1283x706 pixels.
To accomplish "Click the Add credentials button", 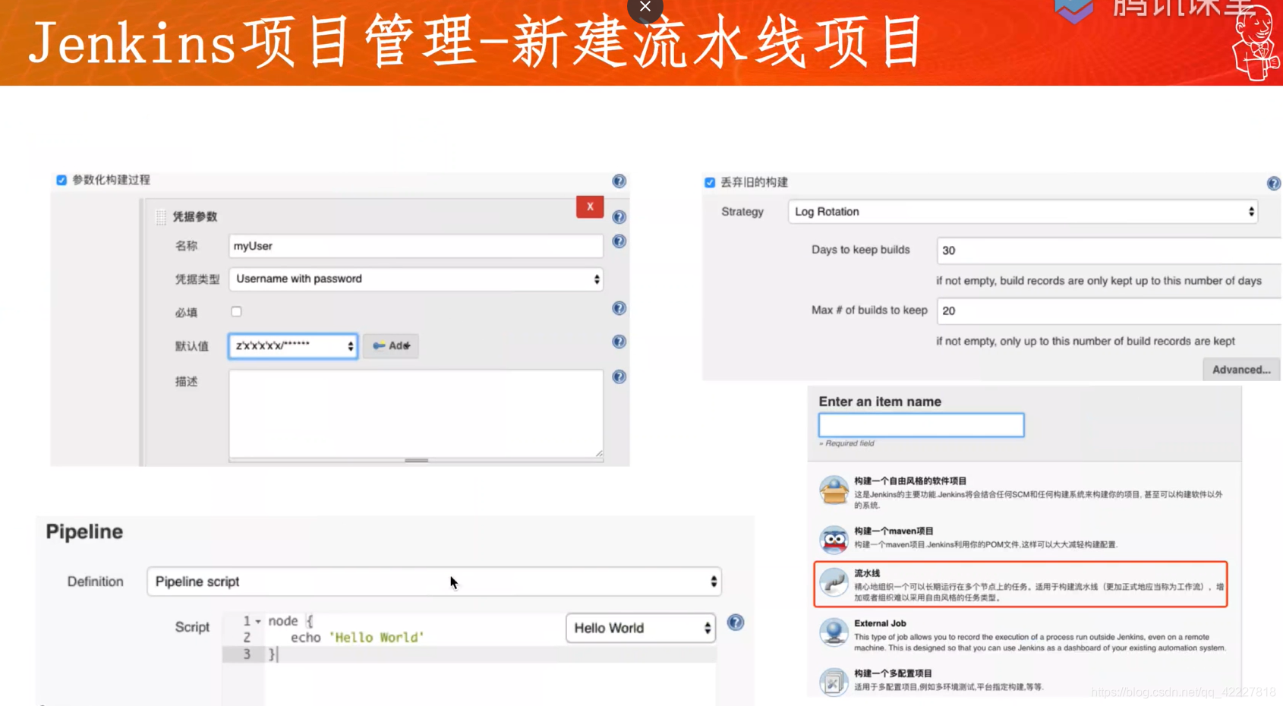I will (391, 345).
